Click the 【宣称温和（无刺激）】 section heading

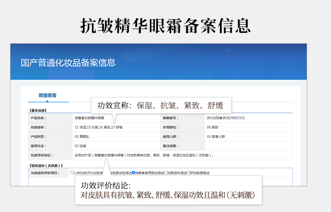coord(46,165)
